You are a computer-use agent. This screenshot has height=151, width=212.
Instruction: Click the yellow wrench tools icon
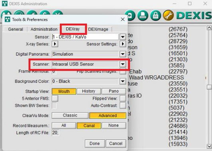168,15
